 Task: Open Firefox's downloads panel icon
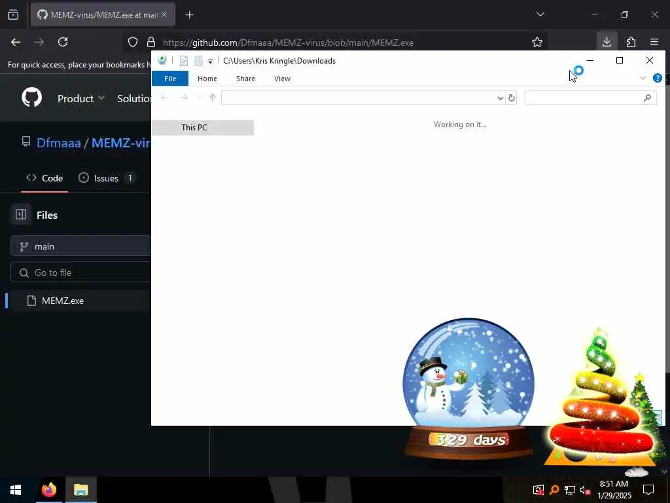coord(607,42)
